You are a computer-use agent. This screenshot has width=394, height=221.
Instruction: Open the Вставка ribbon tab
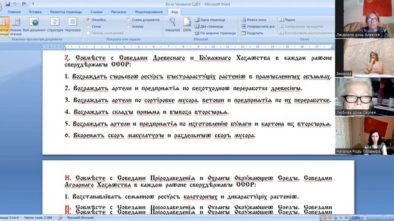[x=35, y=12]
